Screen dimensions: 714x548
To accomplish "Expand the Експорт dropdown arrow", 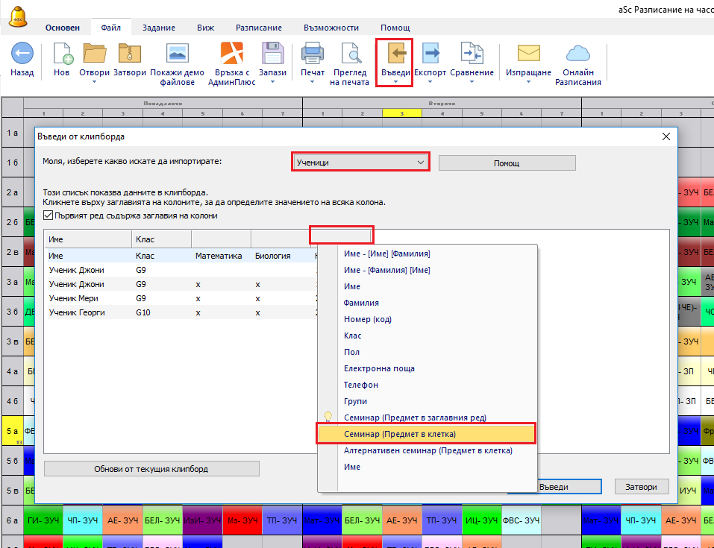I will point(430,82).
